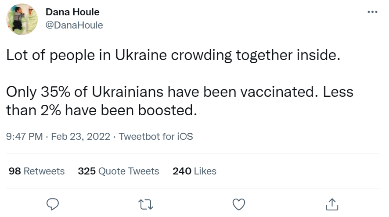Open the Tweetbot for iOS source link
The width and height of the screenshot is (389, 217).
point(156,136)
